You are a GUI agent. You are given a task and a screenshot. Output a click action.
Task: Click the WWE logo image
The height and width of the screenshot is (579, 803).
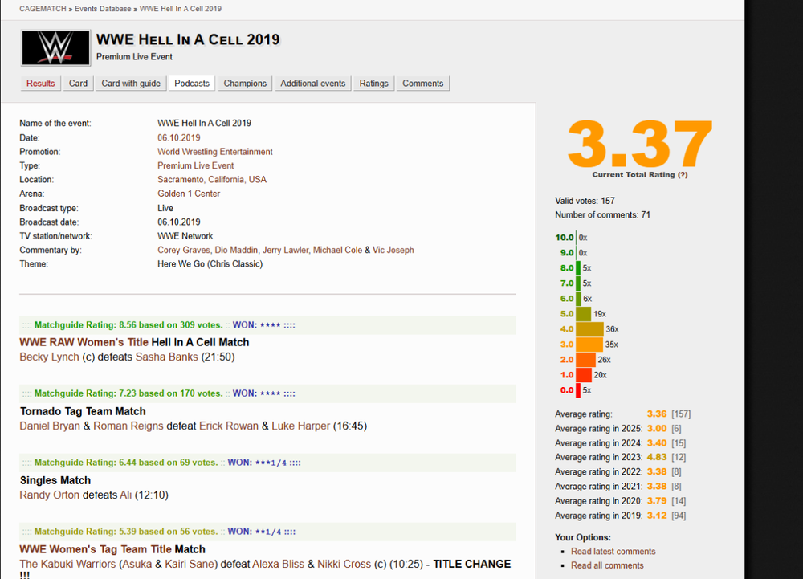tap(55, 48)
